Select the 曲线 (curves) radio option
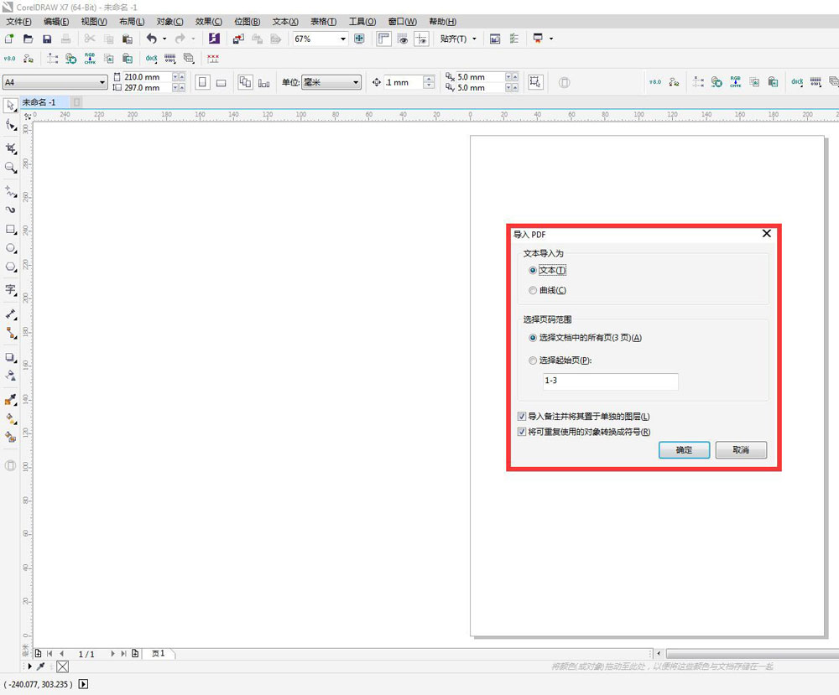839x695 pixels. click(x=533, y=290)
